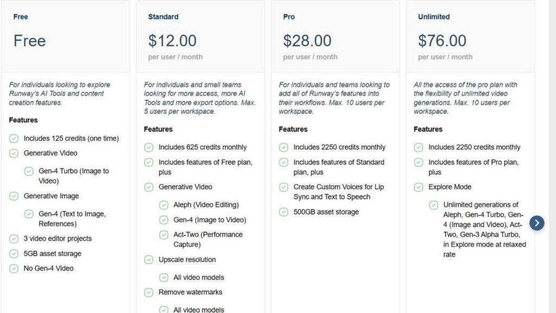Click checkmark icon beside 500GB asset storage
This screenshot has width=556, height=313.
click(x=283, y=212)
